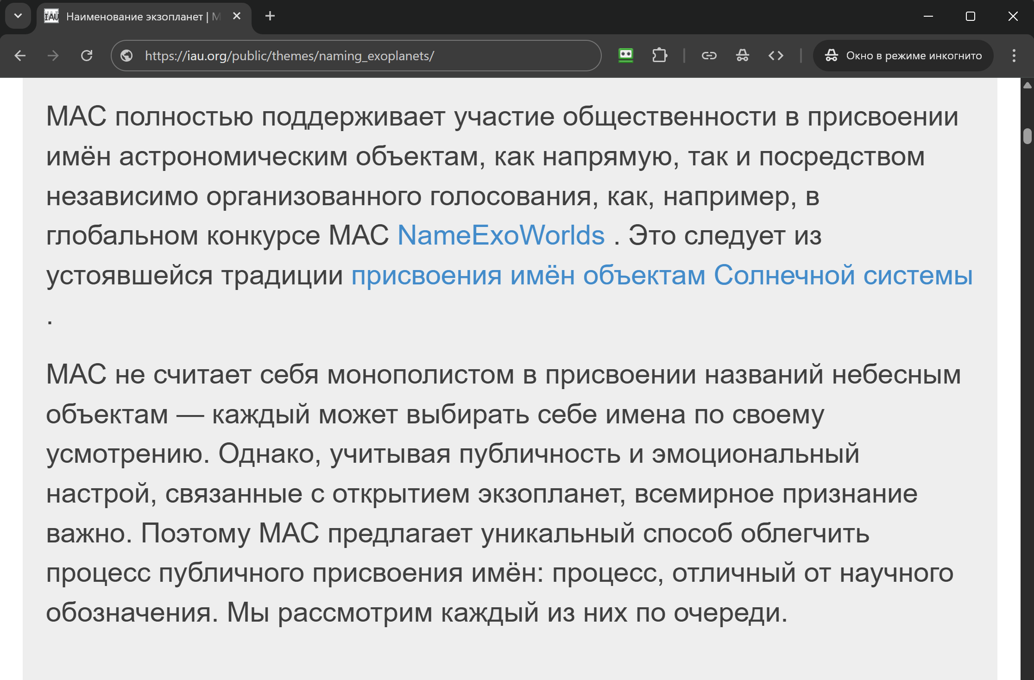
Task: Close the Наименование экзопланет tab
Action: pyautogui.click(x=237, y=16)
